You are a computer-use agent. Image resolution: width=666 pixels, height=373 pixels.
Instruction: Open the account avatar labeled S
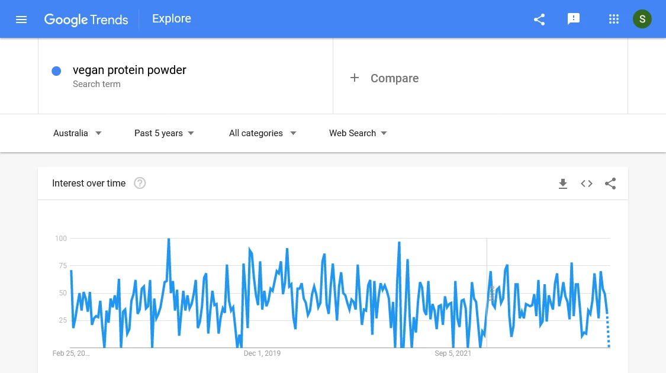(642, 19)
